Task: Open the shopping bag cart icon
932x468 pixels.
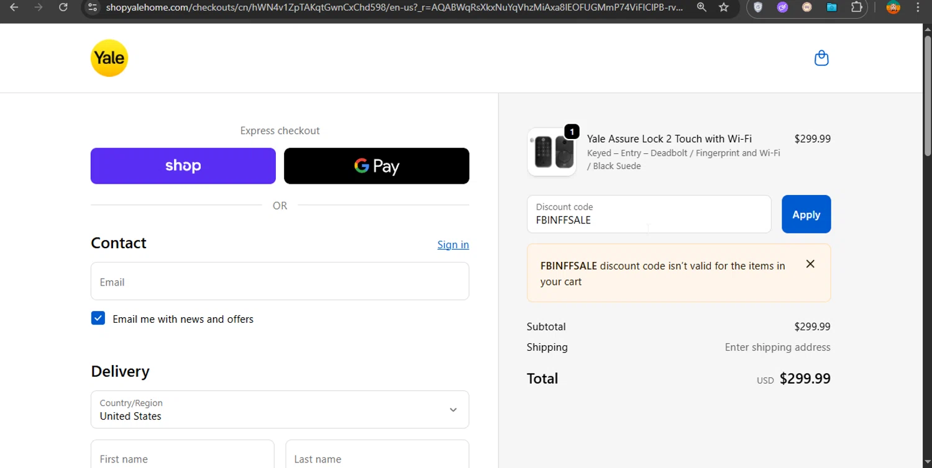Action: [x=821, y=58]
